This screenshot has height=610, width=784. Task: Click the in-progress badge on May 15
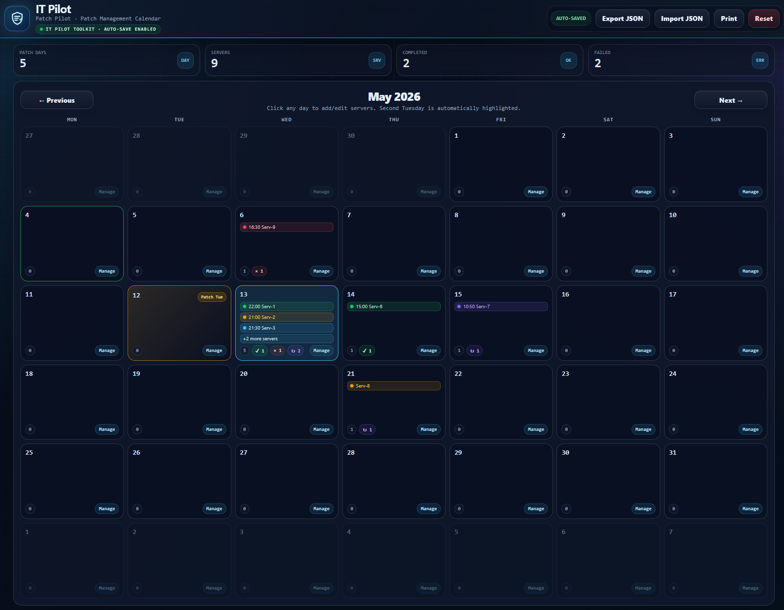click(474, 351)
